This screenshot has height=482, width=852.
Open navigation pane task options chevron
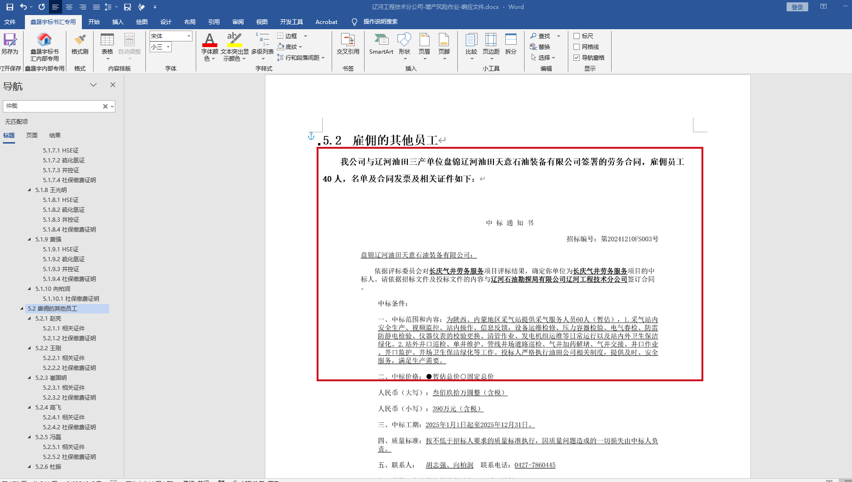point(93,85)
